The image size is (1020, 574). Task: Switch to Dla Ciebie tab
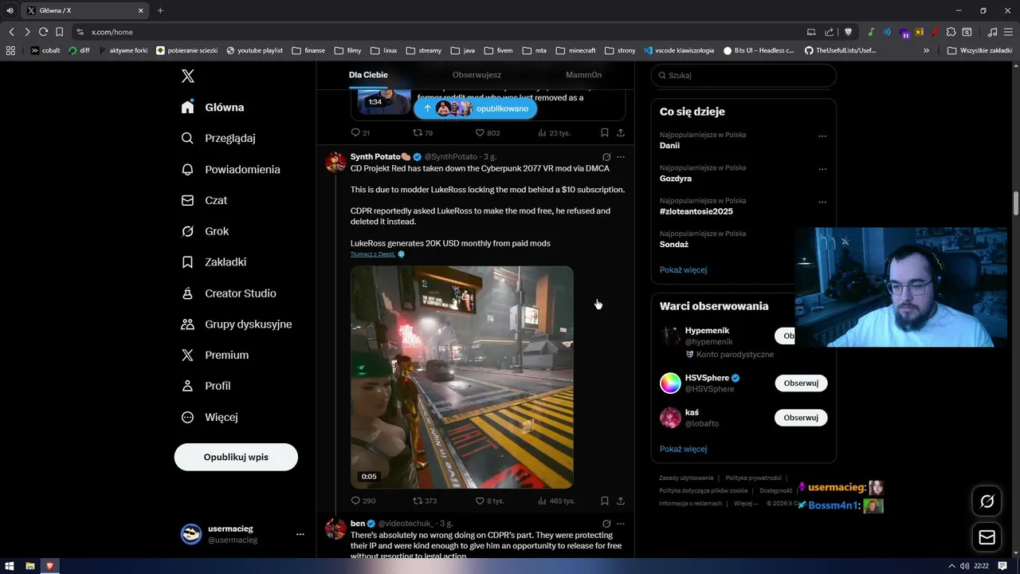point(368,75)
